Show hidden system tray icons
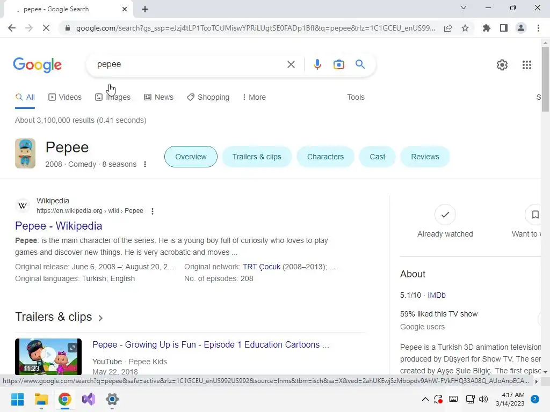 tap(425, 399)
